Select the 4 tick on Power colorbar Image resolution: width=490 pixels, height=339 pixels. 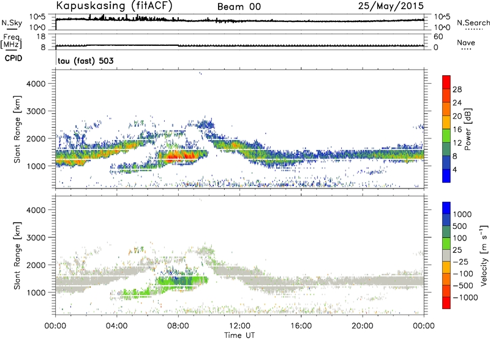455,169
